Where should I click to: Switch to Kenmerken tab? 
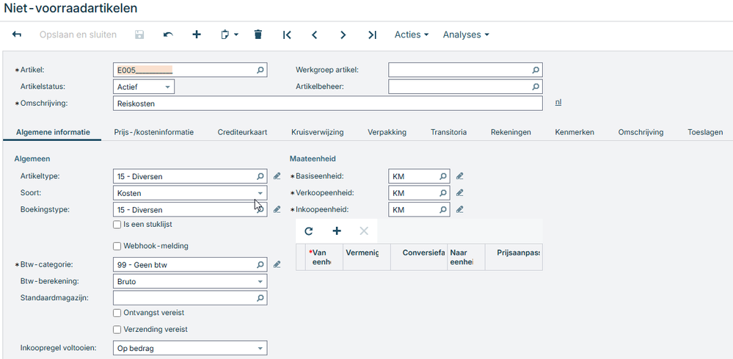(x=575, y=132)
